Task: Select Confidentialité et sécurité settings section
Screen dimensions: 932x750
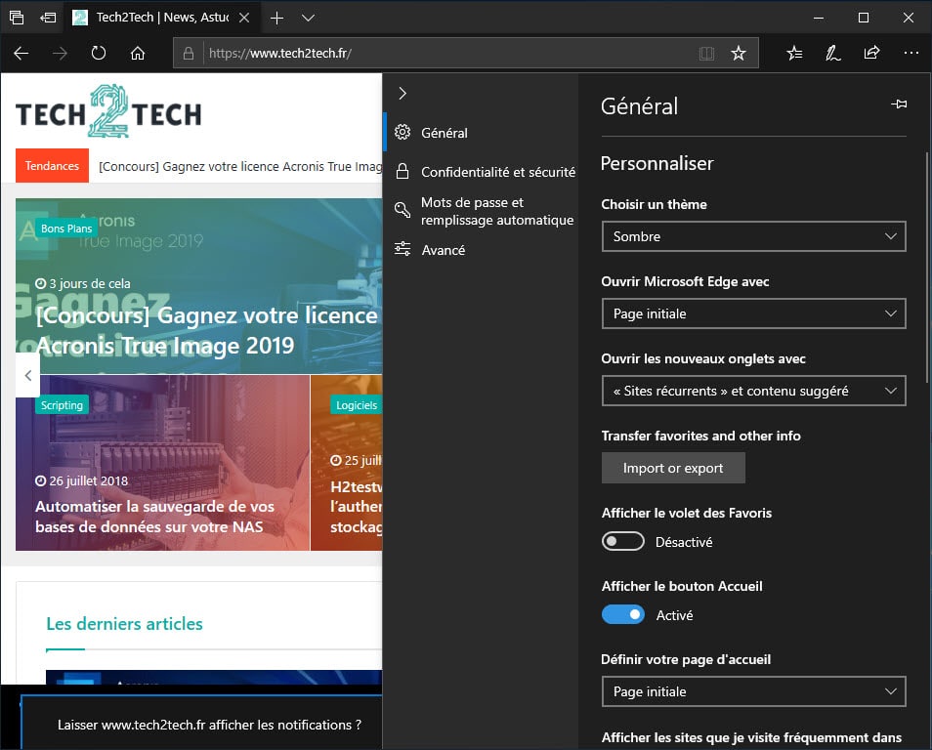Action: [497, 172]
